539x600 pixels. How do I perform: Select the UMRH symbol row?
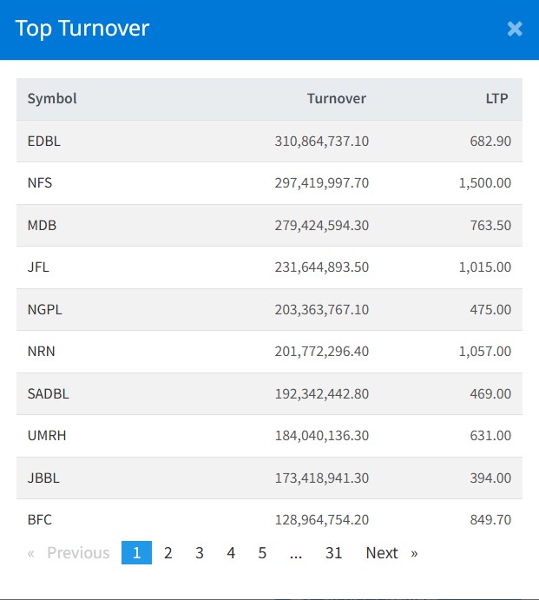[47, 436]
